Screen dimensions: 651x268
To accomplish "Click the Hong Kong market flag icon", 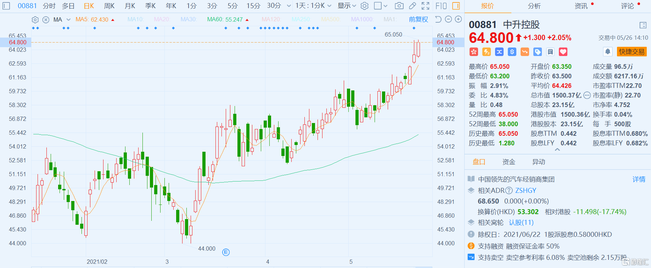I will [474, 52].
